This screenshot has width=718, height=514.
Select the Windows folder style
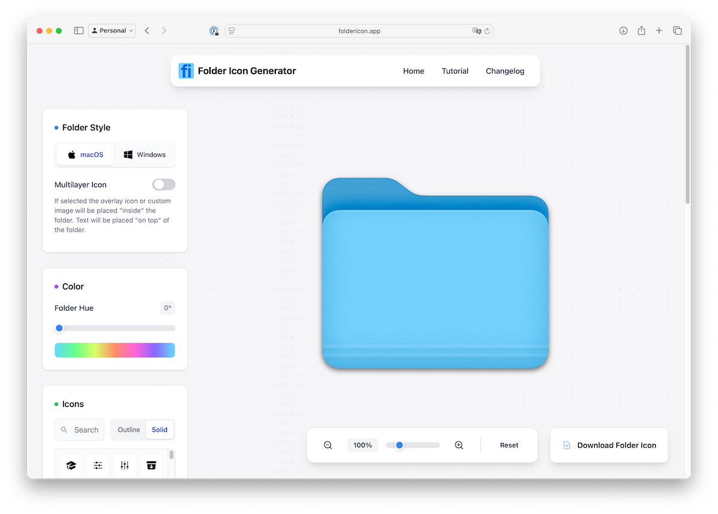[144, 154]
